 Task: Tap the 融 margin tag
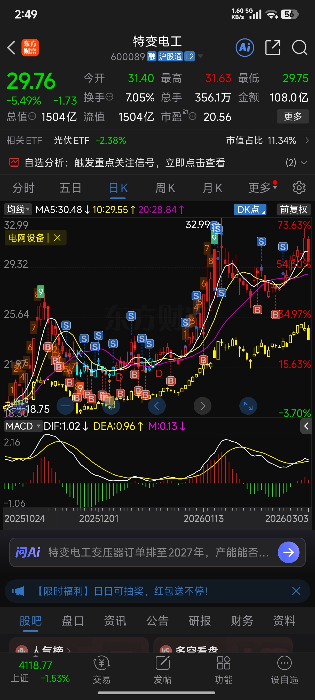tap(152, 57)
